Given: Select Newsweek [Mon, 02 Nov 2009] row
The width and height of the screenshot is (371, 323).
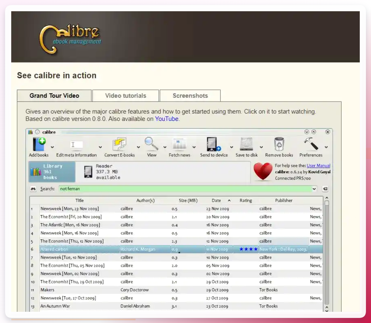Looking at the screenshot, I should 176,274.
